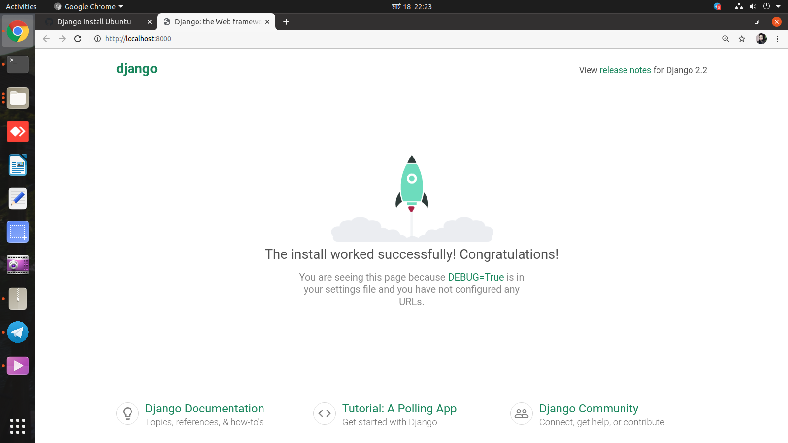Bookmark this page with star icon
This screenshot has height=443, width=788.
tap(742, 39)
